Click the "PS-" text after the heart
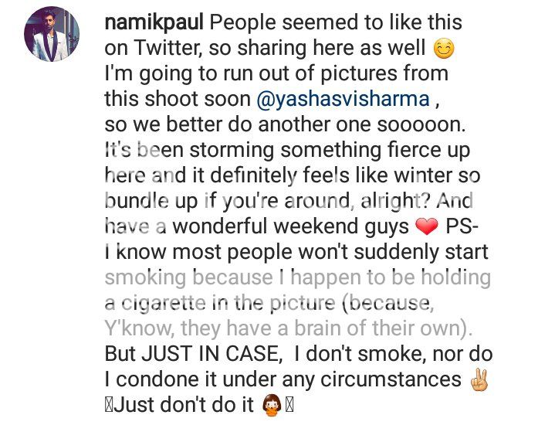This screenshot has height=425, width=555. [462, 227]
